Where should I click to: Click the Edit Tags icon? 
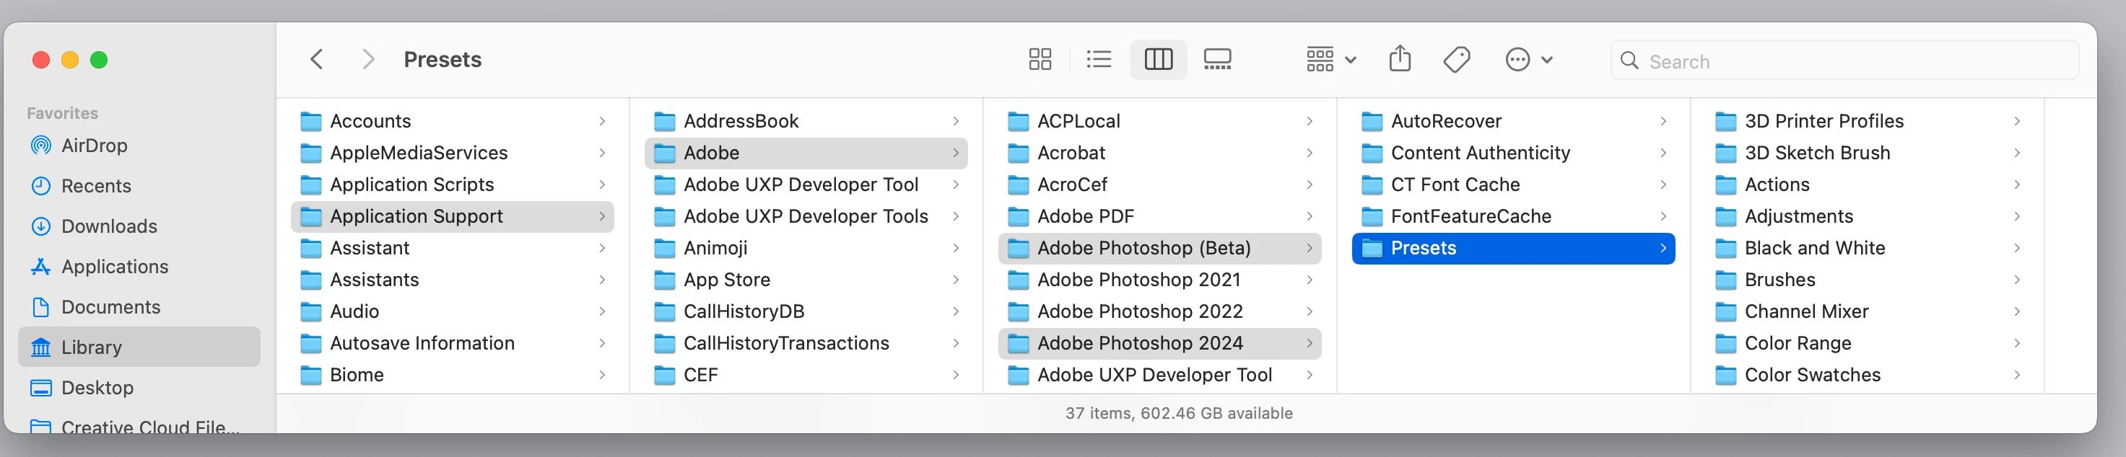1457,59
